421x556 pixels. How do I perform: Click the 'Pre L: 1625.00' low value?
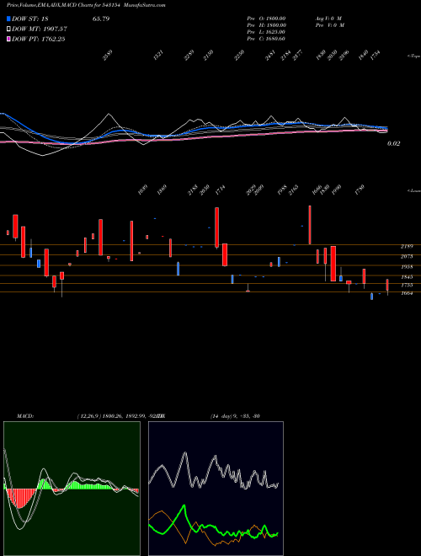click(x=266, y=32)
